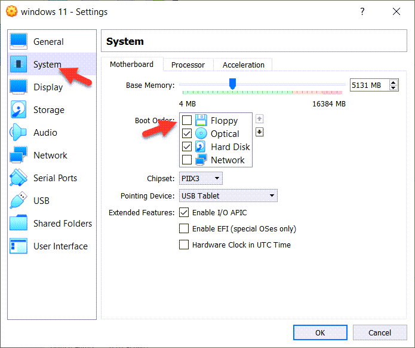Click the OK button
Screen dimensions: 415x348
(x=320, y=332)
